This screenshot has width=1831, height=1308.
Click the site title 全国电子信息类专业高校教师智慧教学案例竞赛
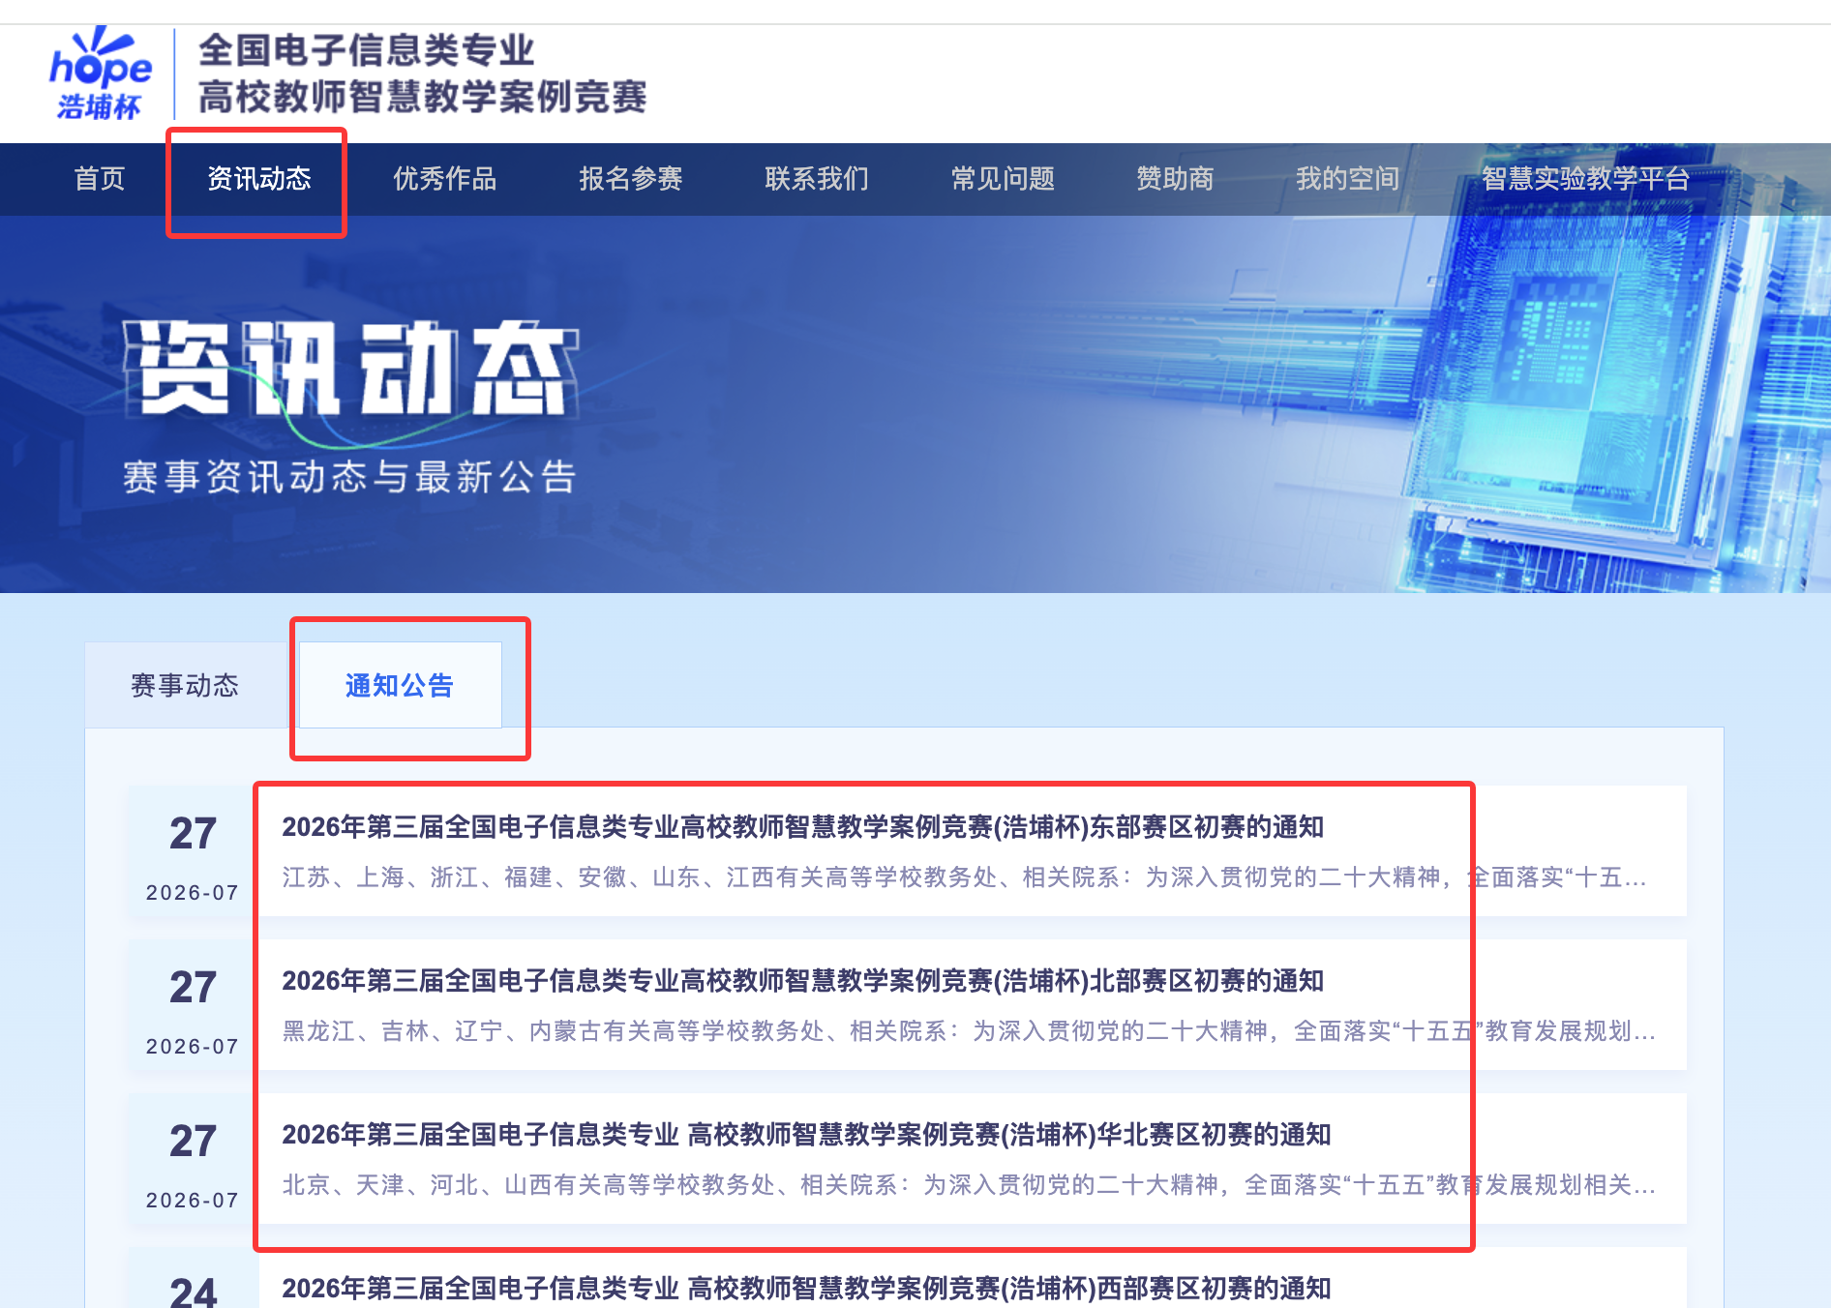pyautogui.click(x=423, y=74)
